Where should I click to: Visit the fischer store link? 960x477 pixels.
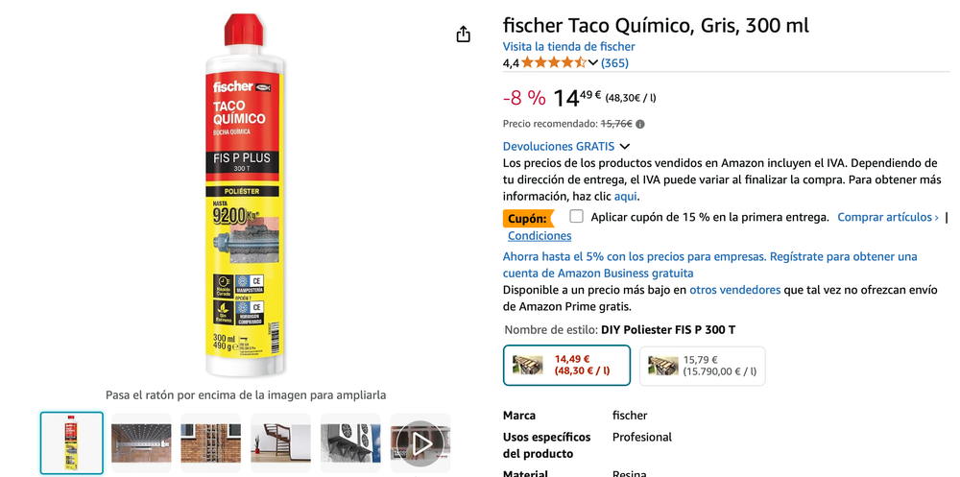(x=568, y=46)
